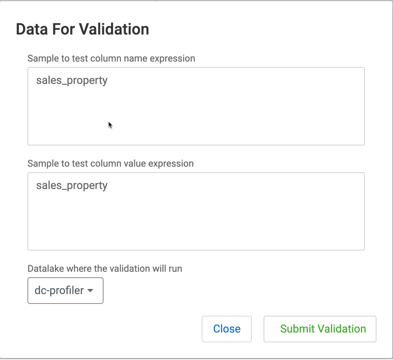Open the dc-profiler datalake dropdown
393x360 pixels.
point(65,291)
